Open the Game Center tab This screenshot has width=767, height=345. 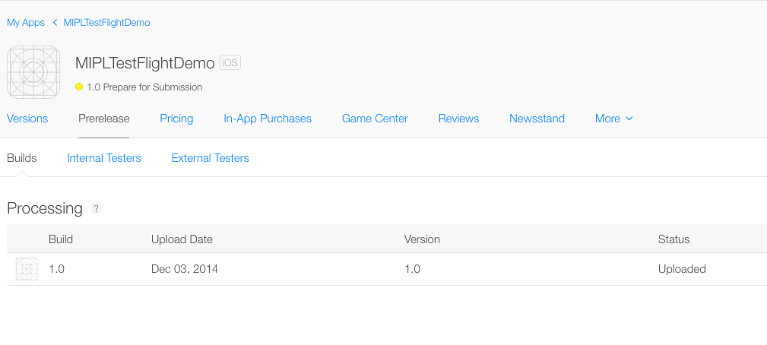pyautogui.click(x=375, y=119)
